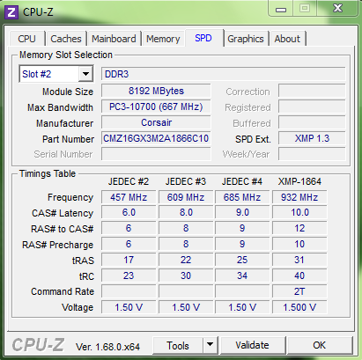The width and height of the screenshot is (362, 360).
Task: Expand the Slot #2 dropdown arrow
Action: [x=85, y=74]
